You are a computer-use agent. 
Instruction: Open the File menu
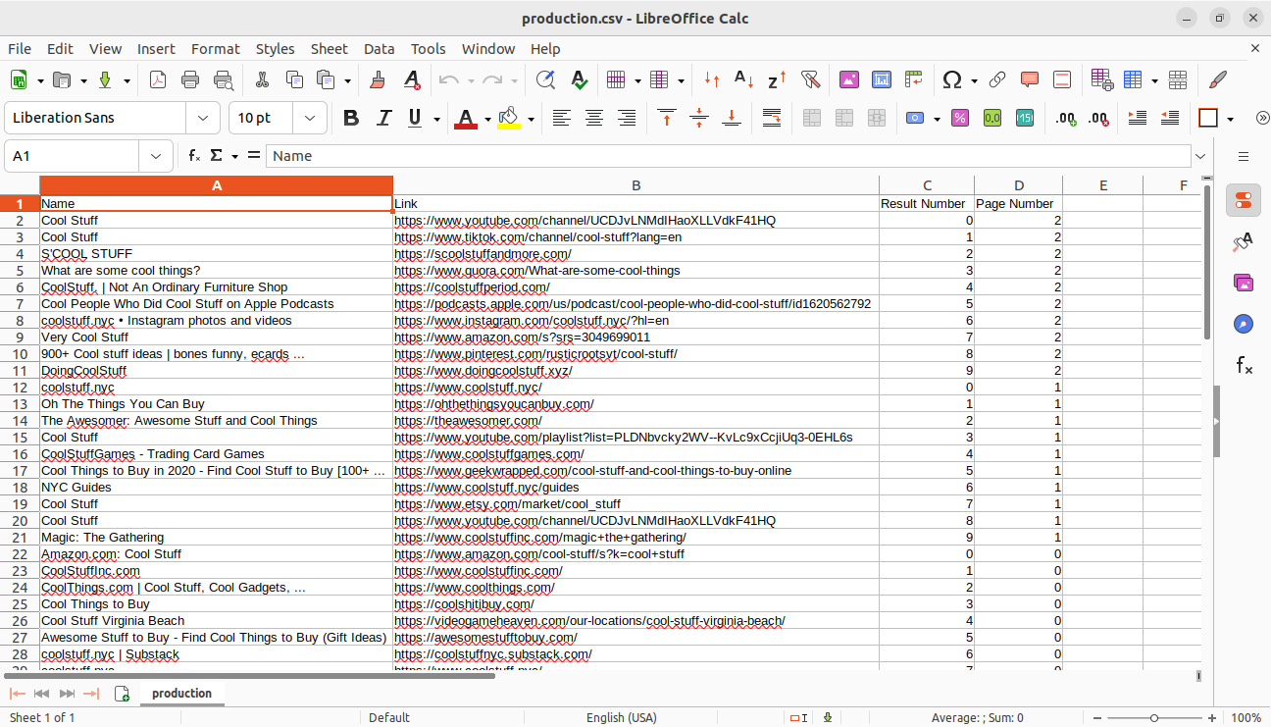click(x=20, y=48)
